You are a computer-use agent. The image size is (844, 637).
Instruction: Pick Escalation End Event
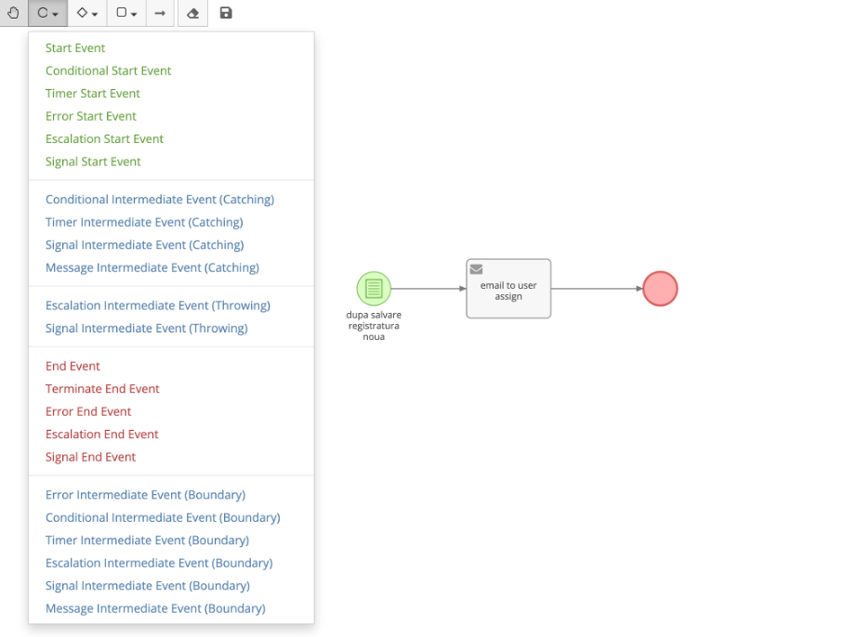pos(102,435)
